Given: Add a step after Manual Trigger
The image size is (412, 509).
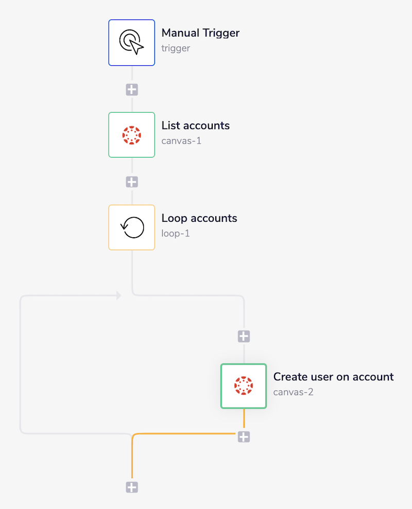Looking at the screenshot, I should tap(131, 89).
